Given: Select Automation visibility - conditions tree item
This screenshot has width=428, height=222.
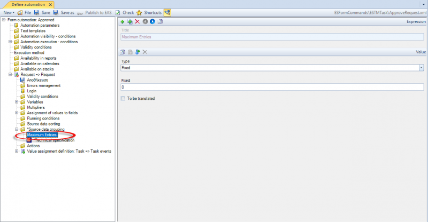Looking at the screenshot, I should coord(48,36).
